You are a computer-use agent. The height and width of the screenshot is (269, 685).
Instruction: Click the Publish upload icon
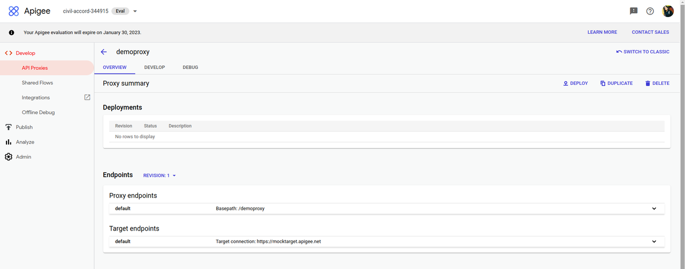click(x=8, y=127)
